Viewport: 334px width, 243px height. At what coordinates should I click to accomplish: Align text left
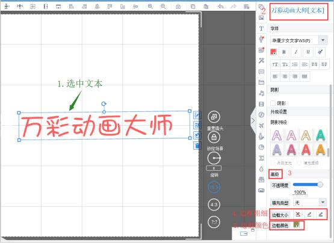point(275,76)
